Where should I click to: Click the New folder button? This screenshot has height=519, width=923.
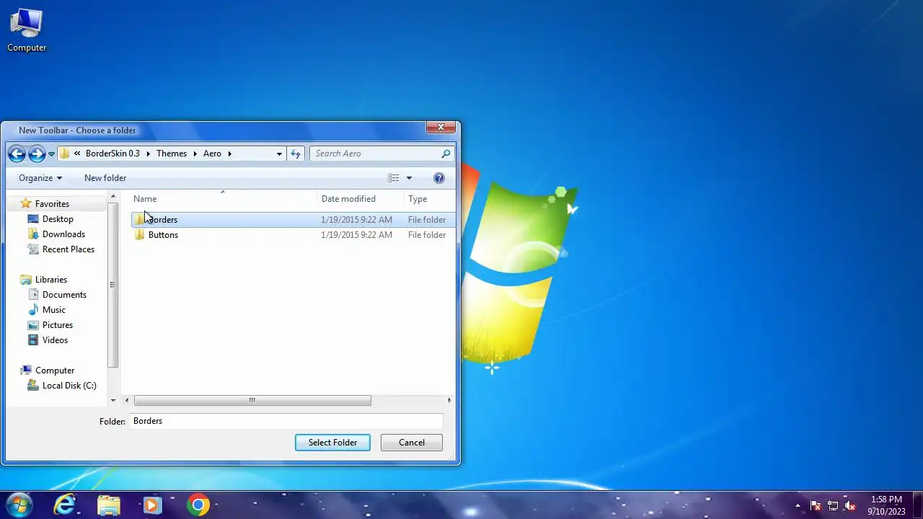pyautogui.click(x=105, y=178)
